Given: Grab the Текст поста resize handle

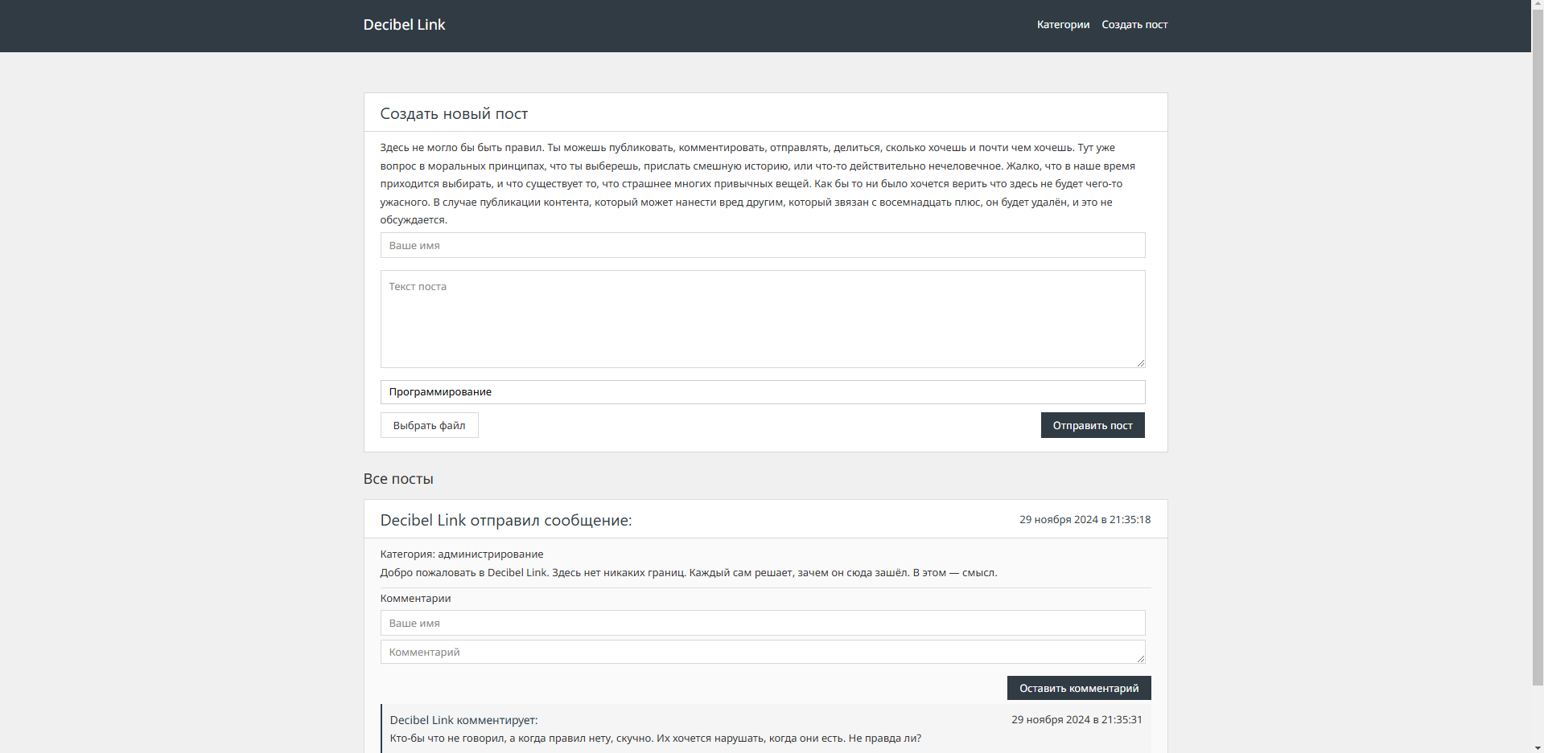Looking at the screenshot, I should pyautogui.click(x=1140, y=362).
